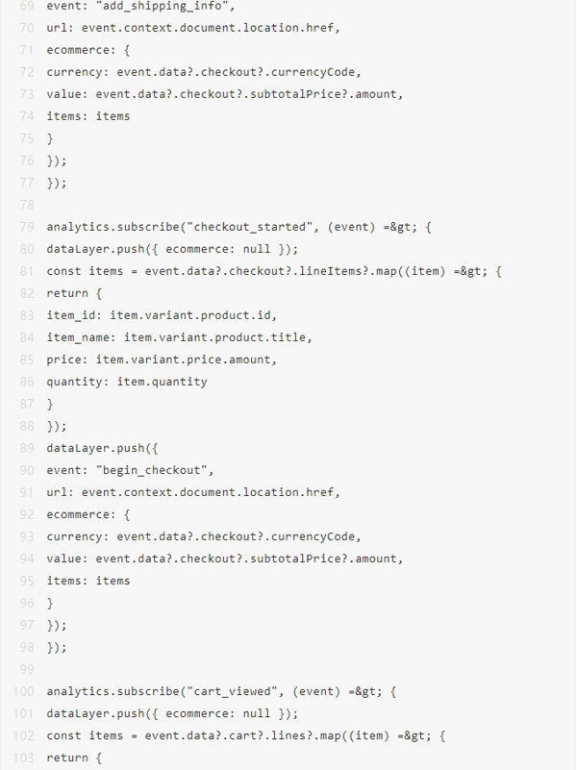577x770 pixels.
Task: Click the lineItems map line of code
Action: coord(274,271)
